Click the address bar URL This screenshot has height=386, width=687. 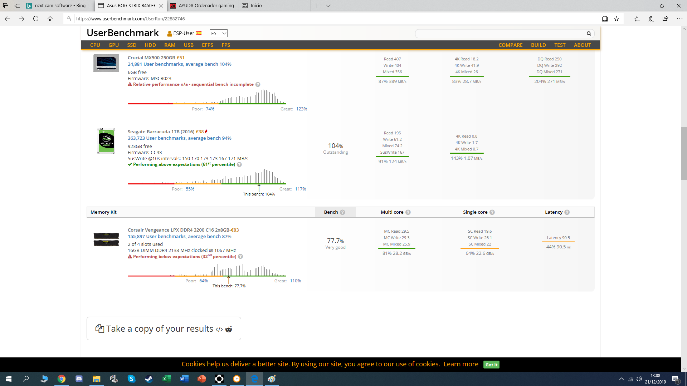tap(130, 19)
